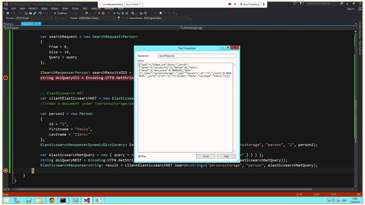The height and width of the screenshot is (205, 365).
Task: Click the File Explorer taskbar icon
Action: [40, 200]
